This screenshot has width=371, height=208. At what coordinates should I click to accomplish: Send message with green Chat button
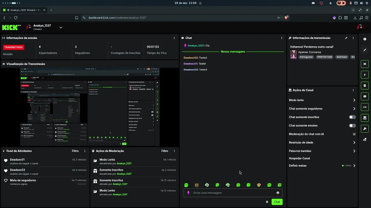point(277,202)
